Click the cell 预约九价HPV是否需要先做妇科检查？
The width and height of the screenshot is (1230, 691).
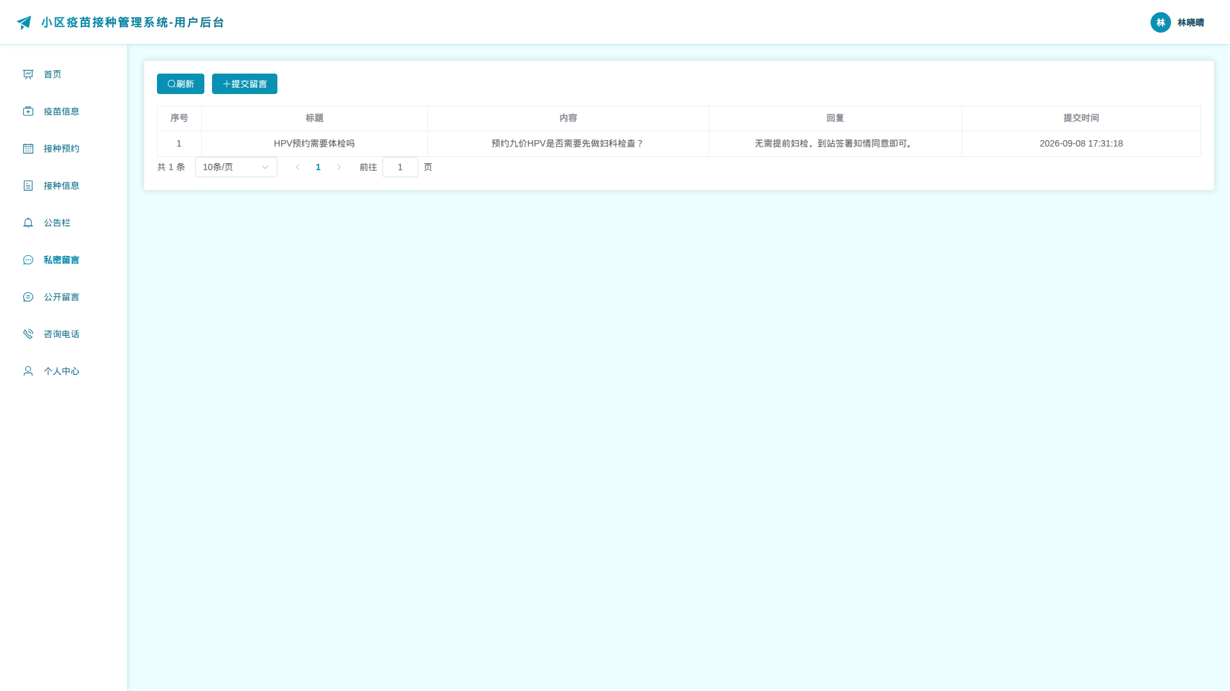[568, 144]
